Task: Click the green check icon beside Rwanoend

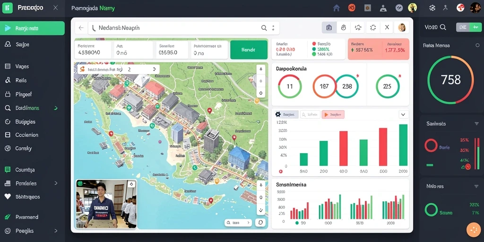Action: point(8,217)
